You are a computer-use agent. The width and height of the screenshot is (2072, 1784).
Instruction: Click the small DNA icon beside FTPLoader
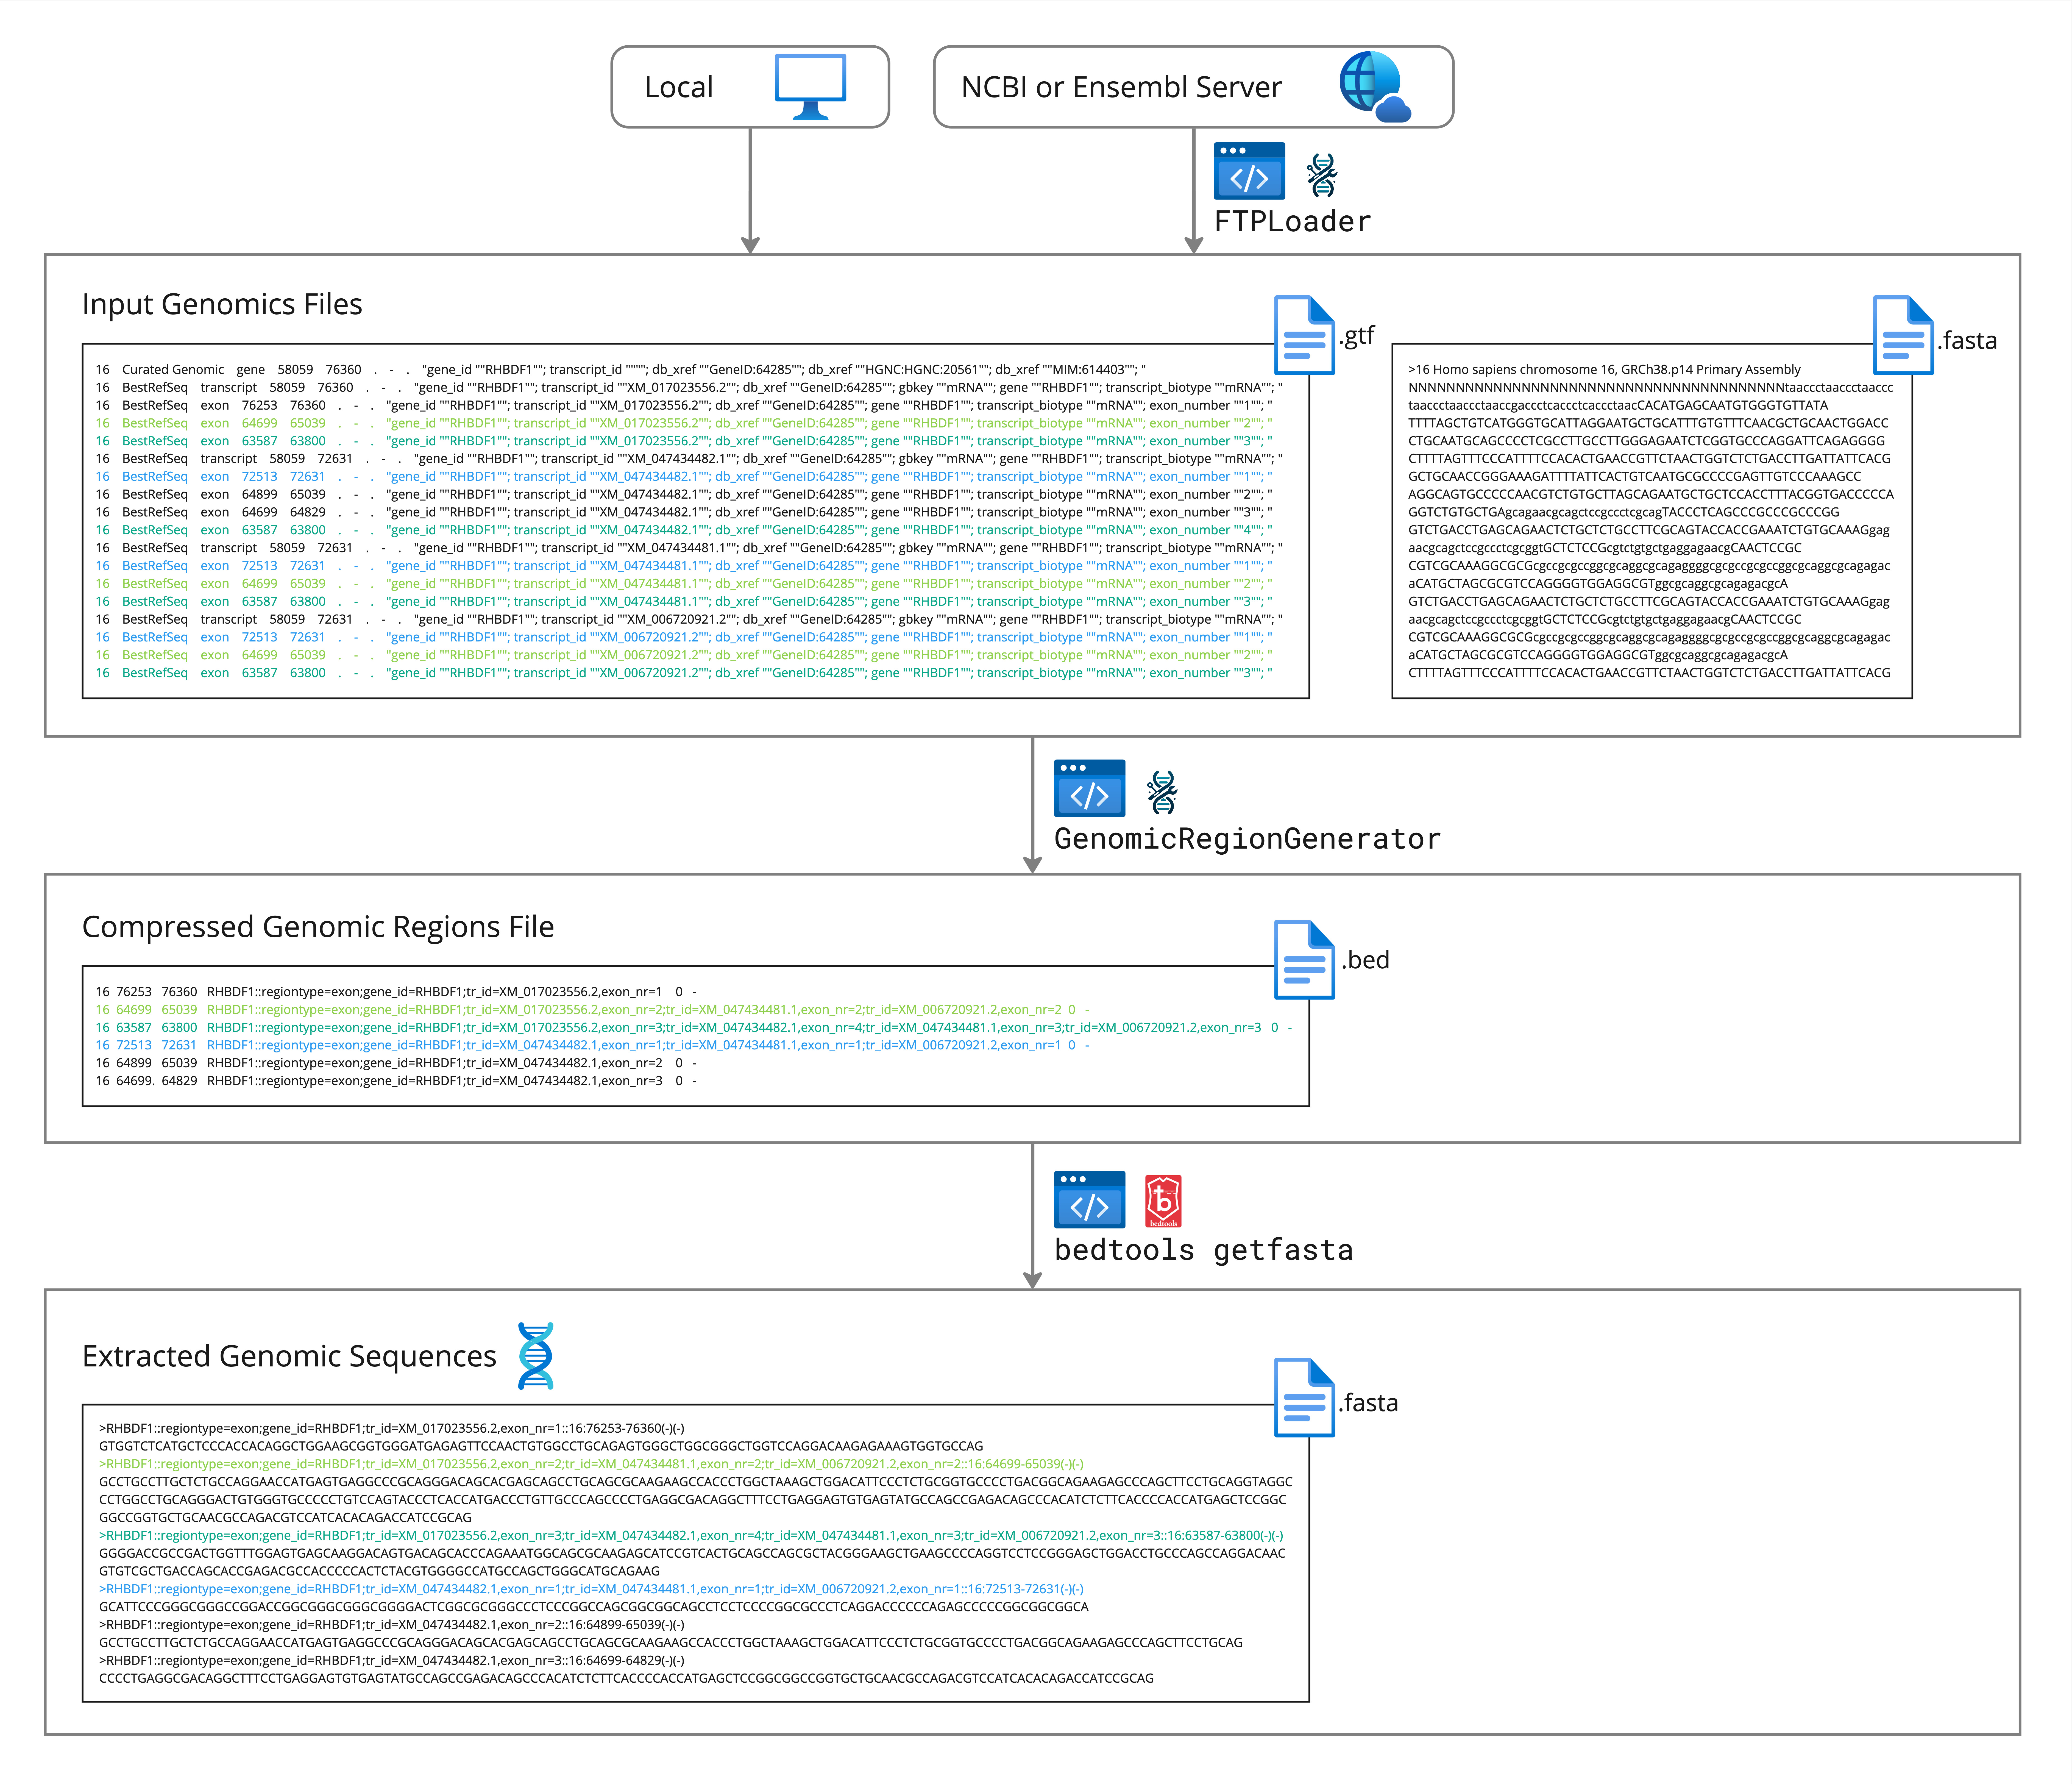pos(1322,175)
